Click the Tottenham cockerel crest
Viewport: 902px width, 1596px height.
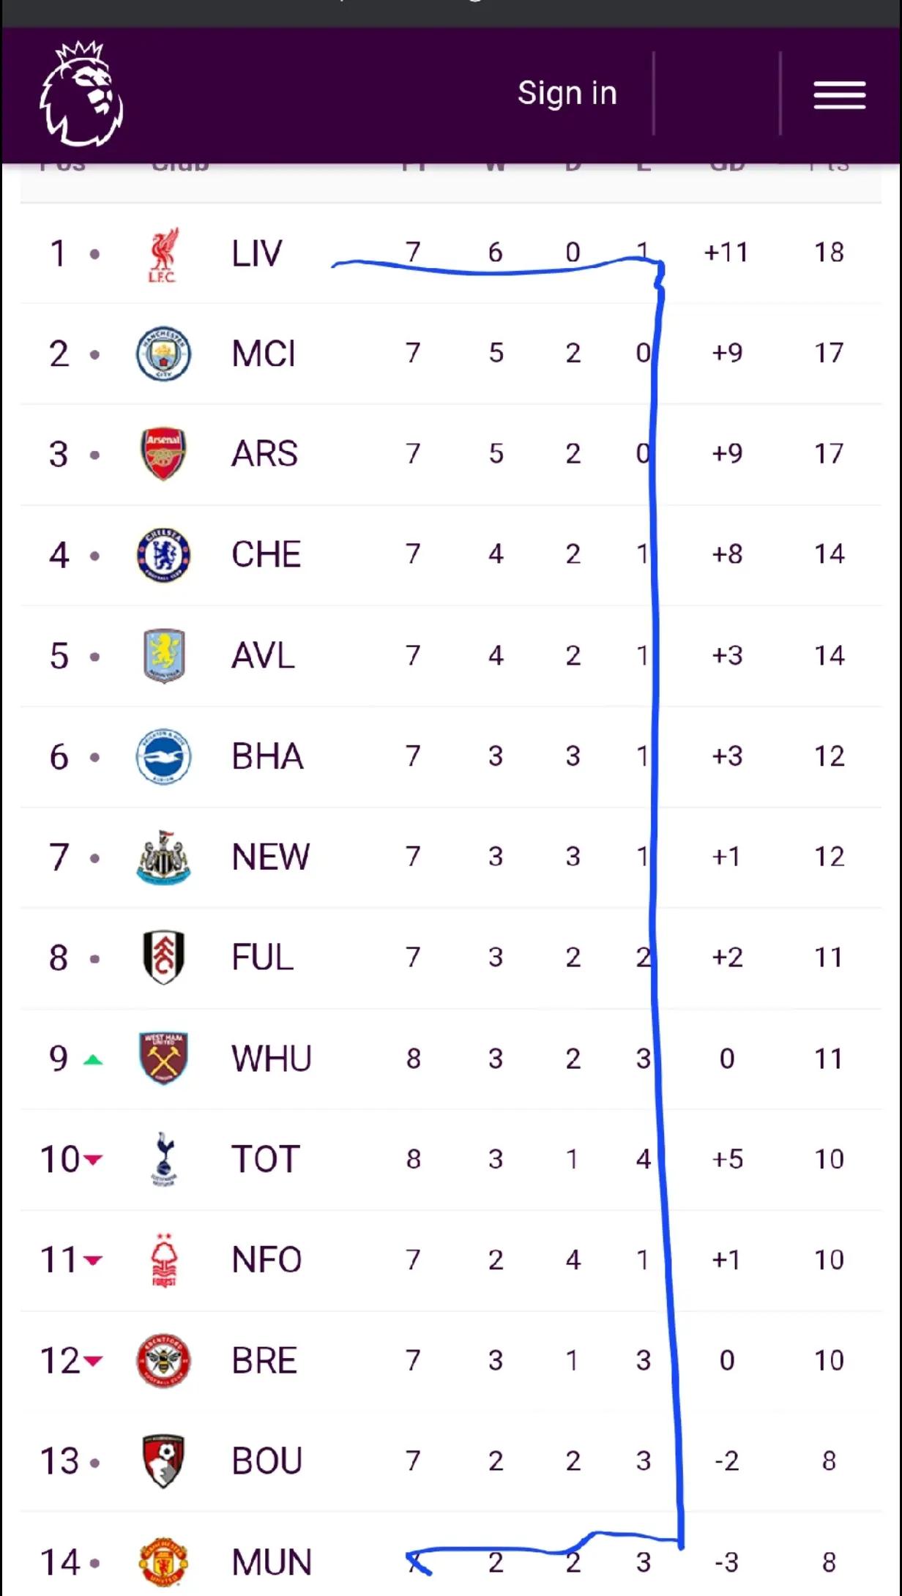163,1159
